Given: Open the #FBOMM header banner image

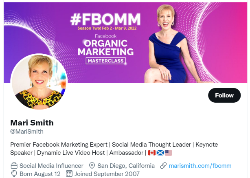Looking at the screenshot, I should [125, 43].
